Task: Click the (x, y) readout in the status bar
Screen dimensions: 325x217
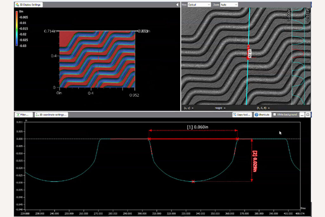Action: point(189,108)
